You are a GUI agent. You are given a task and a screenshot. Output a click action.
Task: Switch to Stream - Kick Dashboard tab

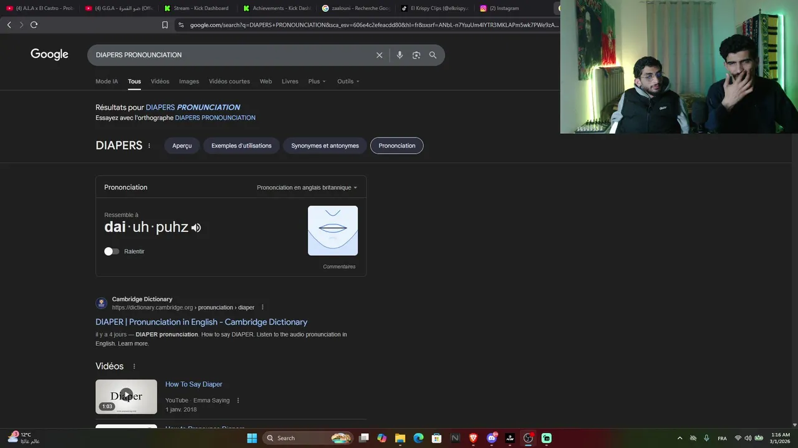[x=198, y=8]
